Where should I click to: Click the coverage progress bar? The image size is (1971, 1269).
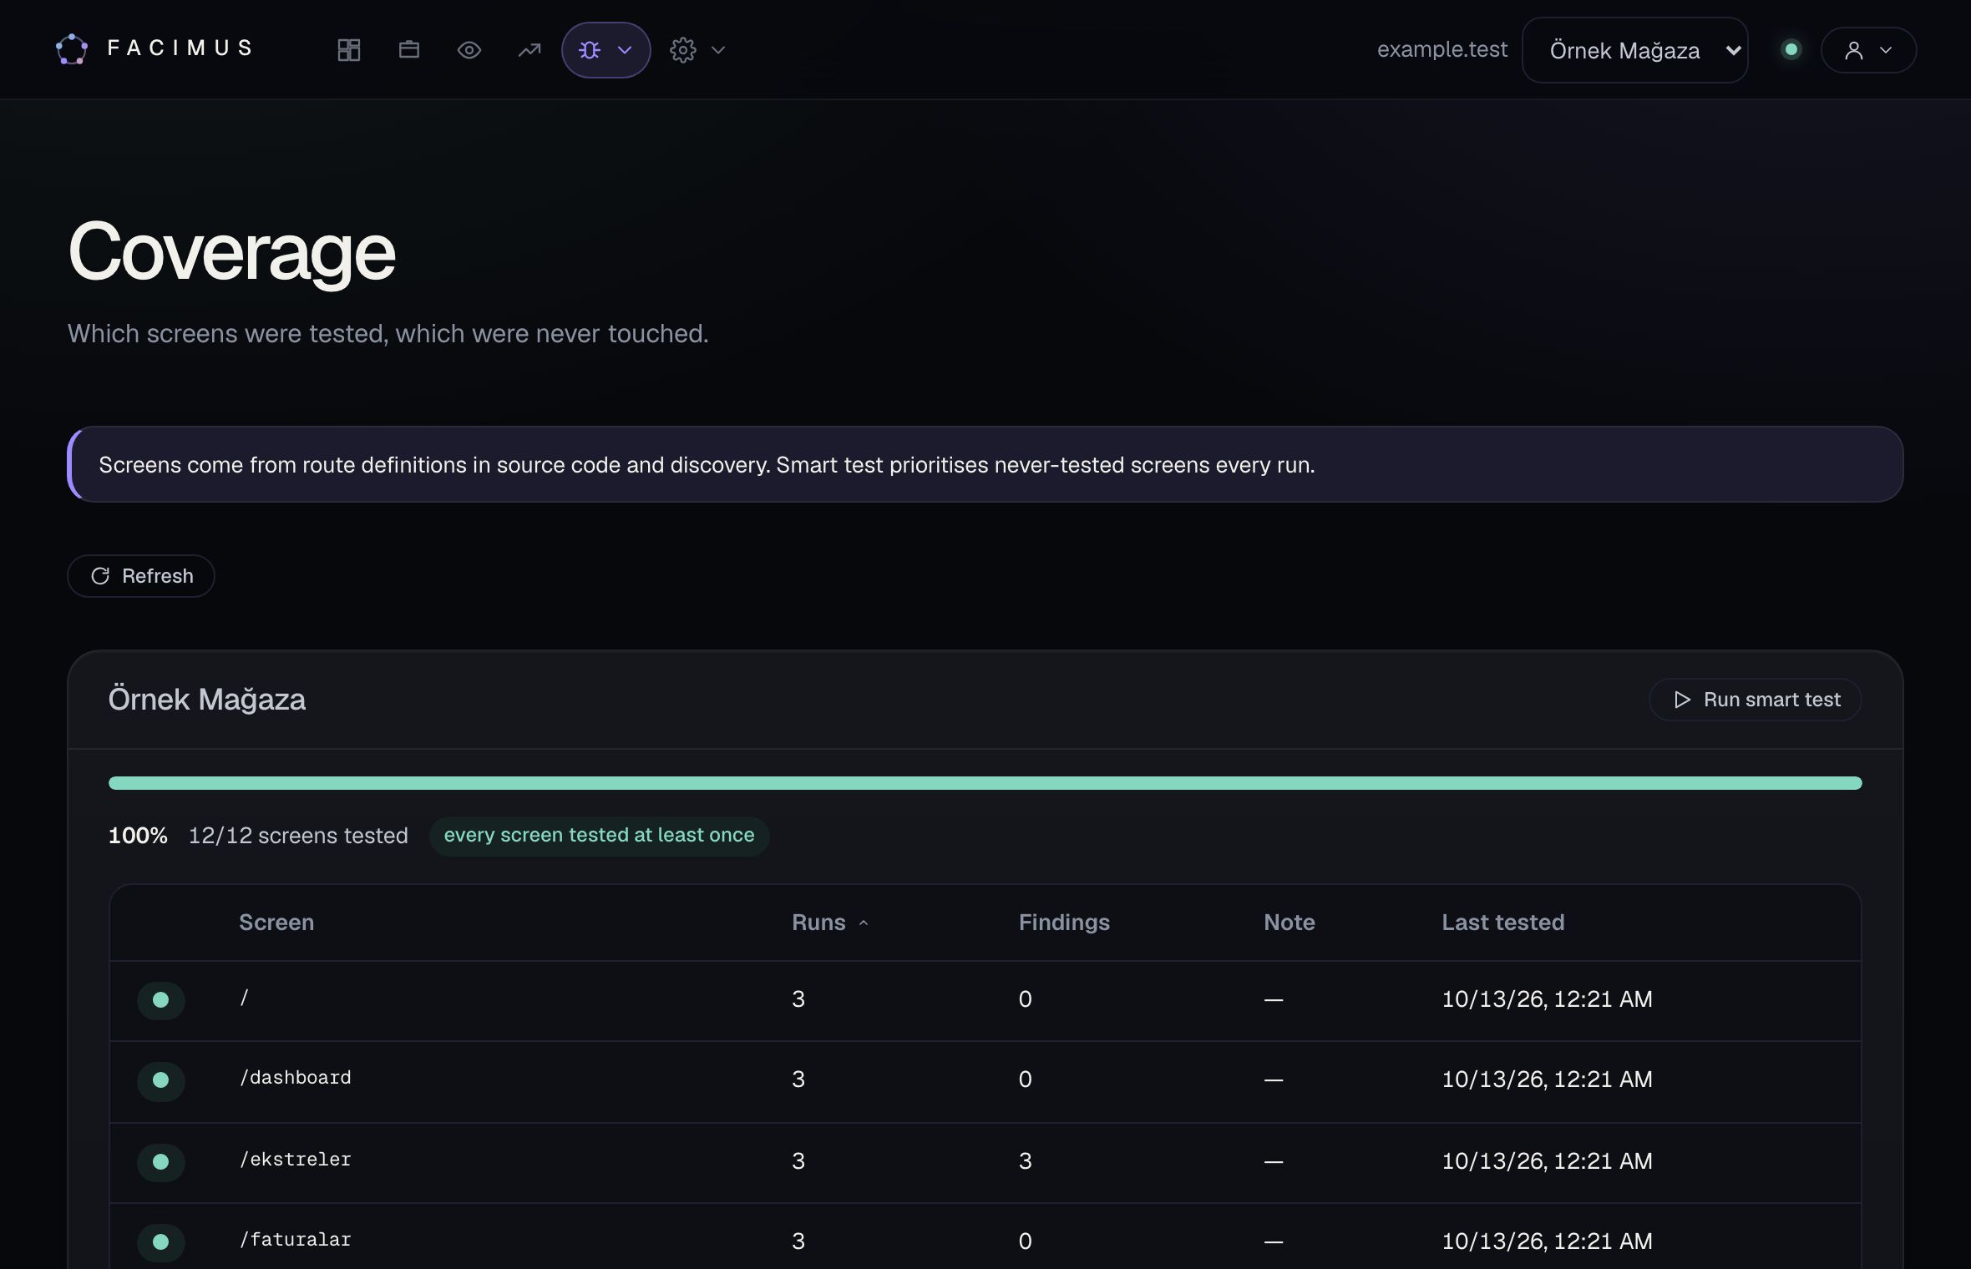[x=985, y=783]
